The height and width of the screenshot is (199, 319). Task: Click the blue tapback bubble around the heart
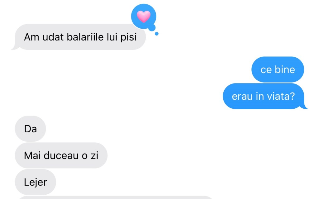pyautogui.click(x=144, y=17)
